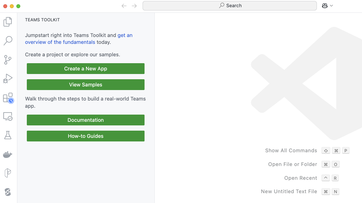
Task: Open the Explorer view in activity bar
Action: tap(8, 22)
